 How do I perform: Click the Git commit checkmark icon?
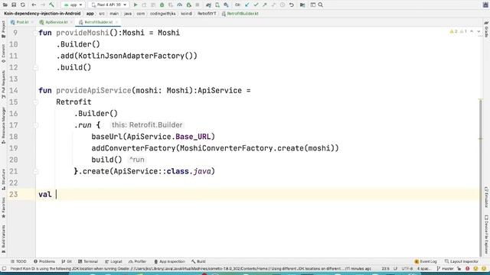(x=256, y=5)
